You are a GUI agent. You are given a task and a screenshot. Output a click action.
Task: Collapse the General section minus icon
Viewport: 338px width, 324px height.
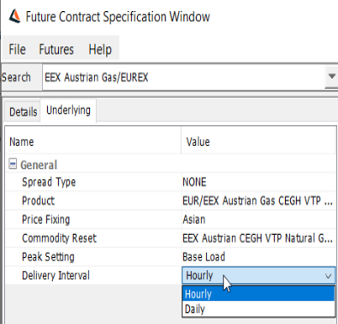tap(13, 164)
